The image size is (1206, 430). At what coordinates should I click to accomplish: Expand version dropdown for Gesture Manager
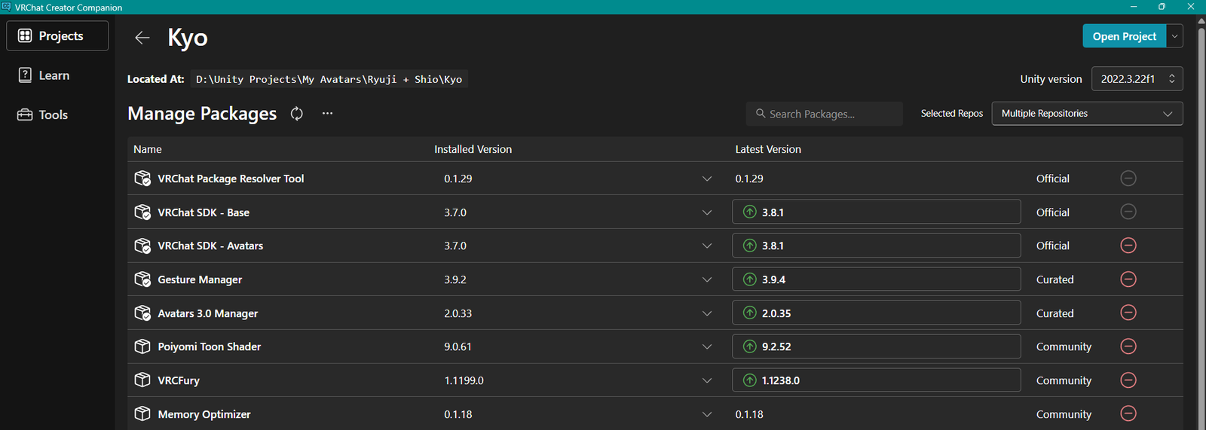point(707,279)
